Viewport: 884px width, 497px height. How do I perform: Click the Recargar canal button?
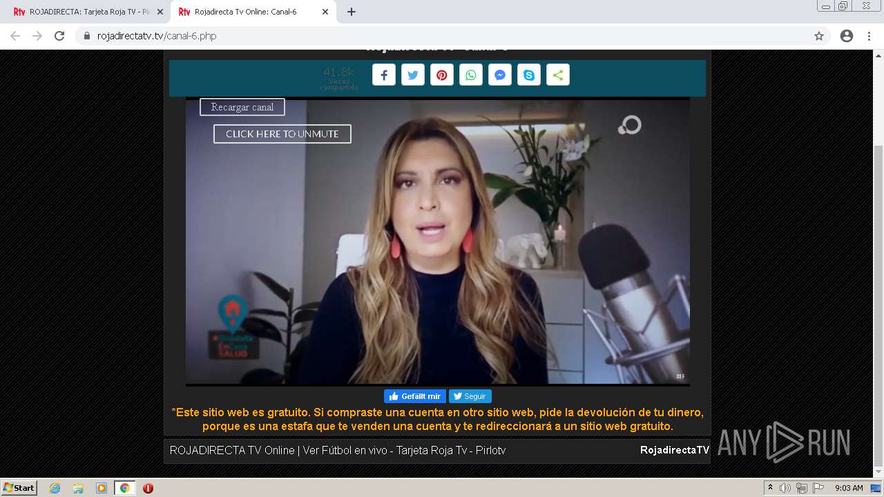pos(242,107)
